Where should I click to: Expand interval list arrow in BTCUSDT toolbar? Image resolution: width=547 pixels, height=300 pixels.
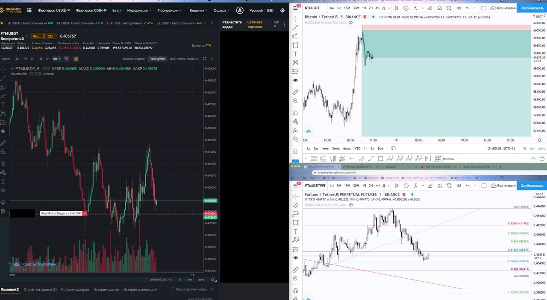[388, 8]
